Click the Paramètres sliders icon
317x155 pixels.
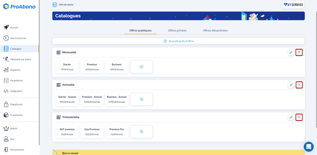[x=6, y=80]
